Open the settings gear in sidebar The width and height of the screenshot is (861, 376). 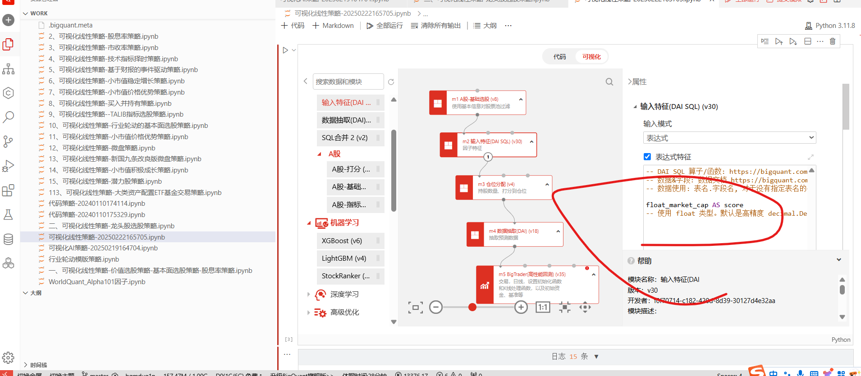[x=8, y=358]
